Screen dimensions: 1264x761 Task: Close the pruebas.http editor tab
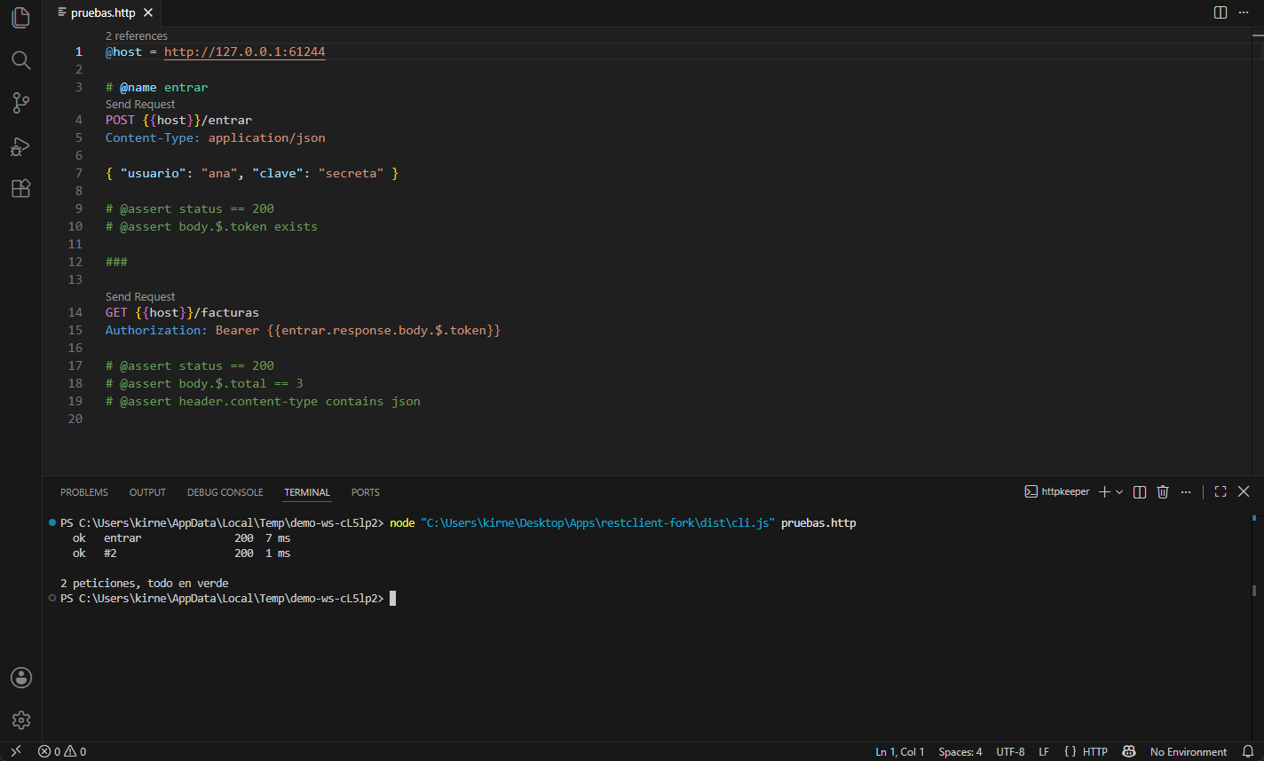(x=148, y=12)
